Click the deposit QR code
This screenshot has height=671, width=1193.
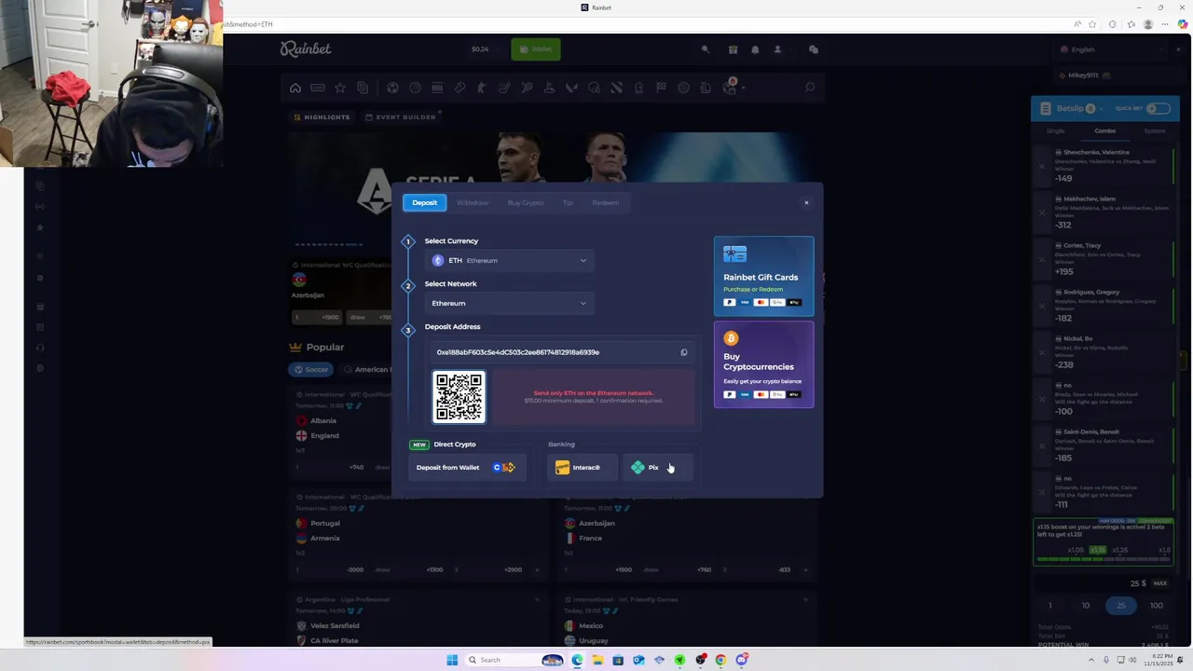click(459, 397)
